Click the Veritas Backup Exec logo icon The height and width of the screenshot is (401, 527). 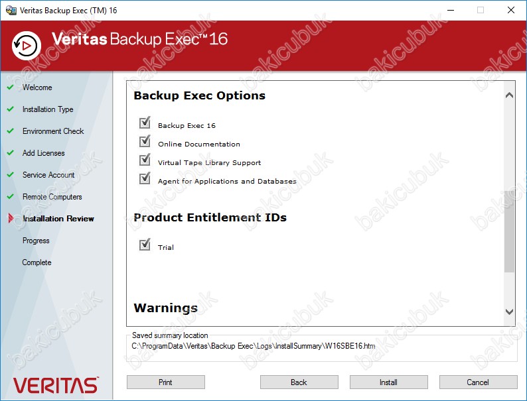click(27, 45)
